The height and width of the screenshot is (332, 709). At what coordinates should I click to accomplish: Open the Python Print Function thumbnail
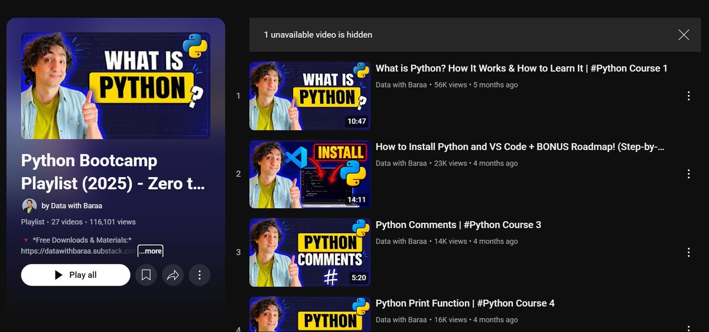click(x=310, y=314)
